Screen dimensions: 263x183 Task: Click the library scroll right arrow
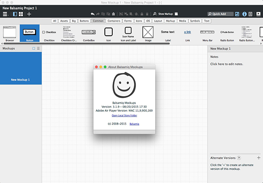pyautogui.click(x=261, y=44)
